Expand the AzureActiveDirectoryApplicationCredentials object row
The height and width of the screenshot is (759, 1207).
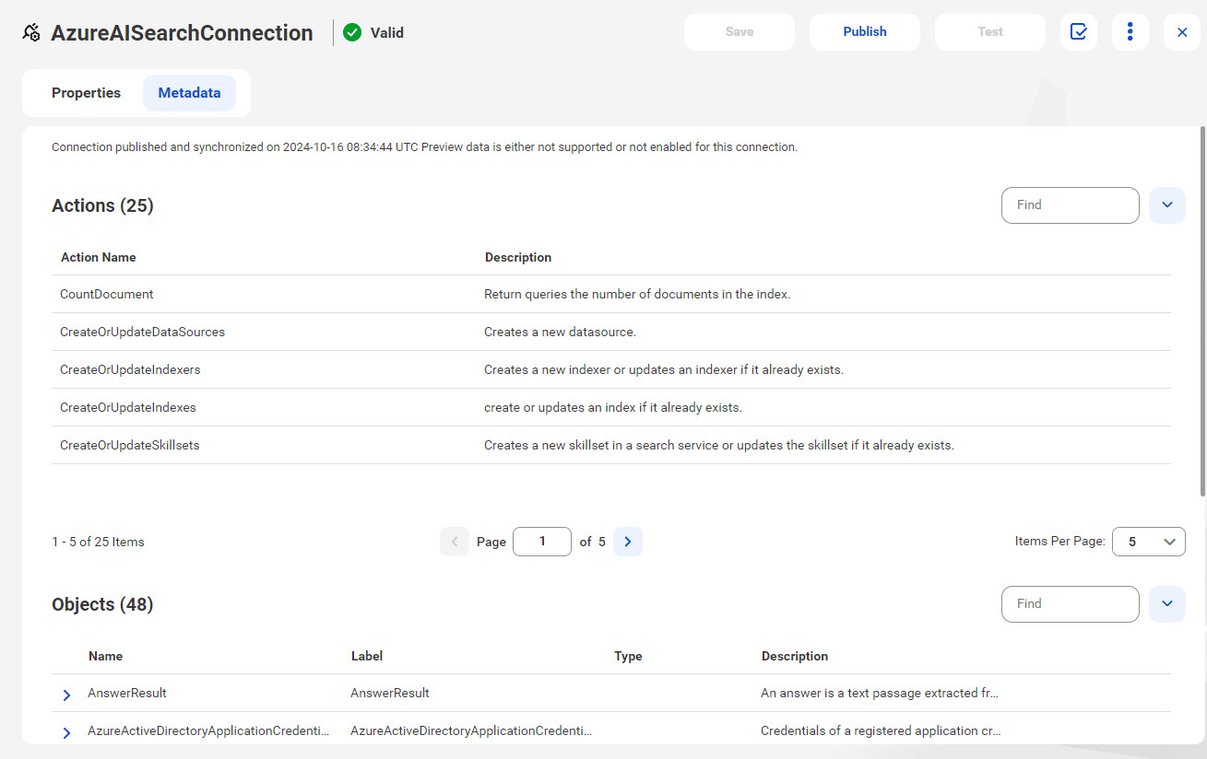66,732
